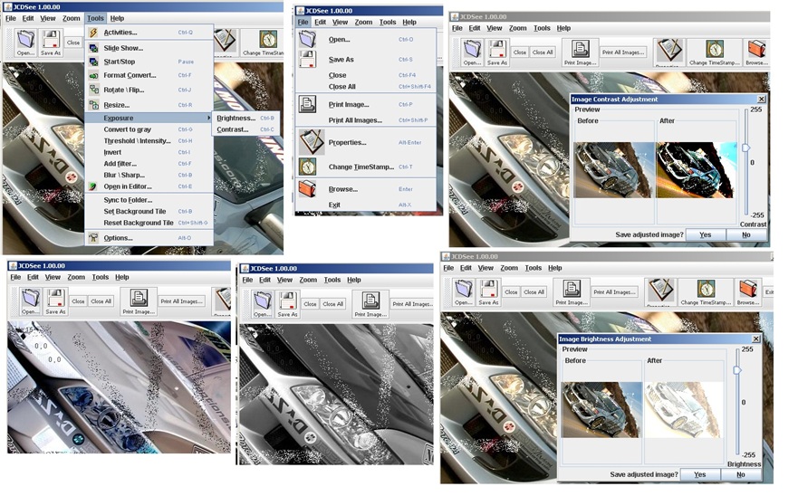Click Print Image icon in inverted-image window
798x496 pixels.
pyautogui.click(x=139, y=301)
